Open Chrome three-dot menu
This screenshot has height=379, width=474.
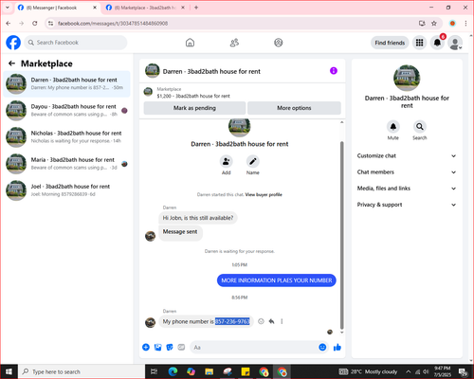point(465,24)
